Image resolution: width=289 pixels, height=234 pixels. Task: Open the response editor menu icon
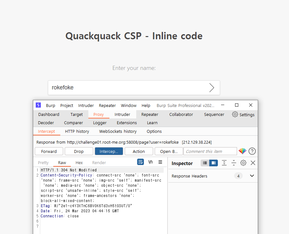coord(160,162)
